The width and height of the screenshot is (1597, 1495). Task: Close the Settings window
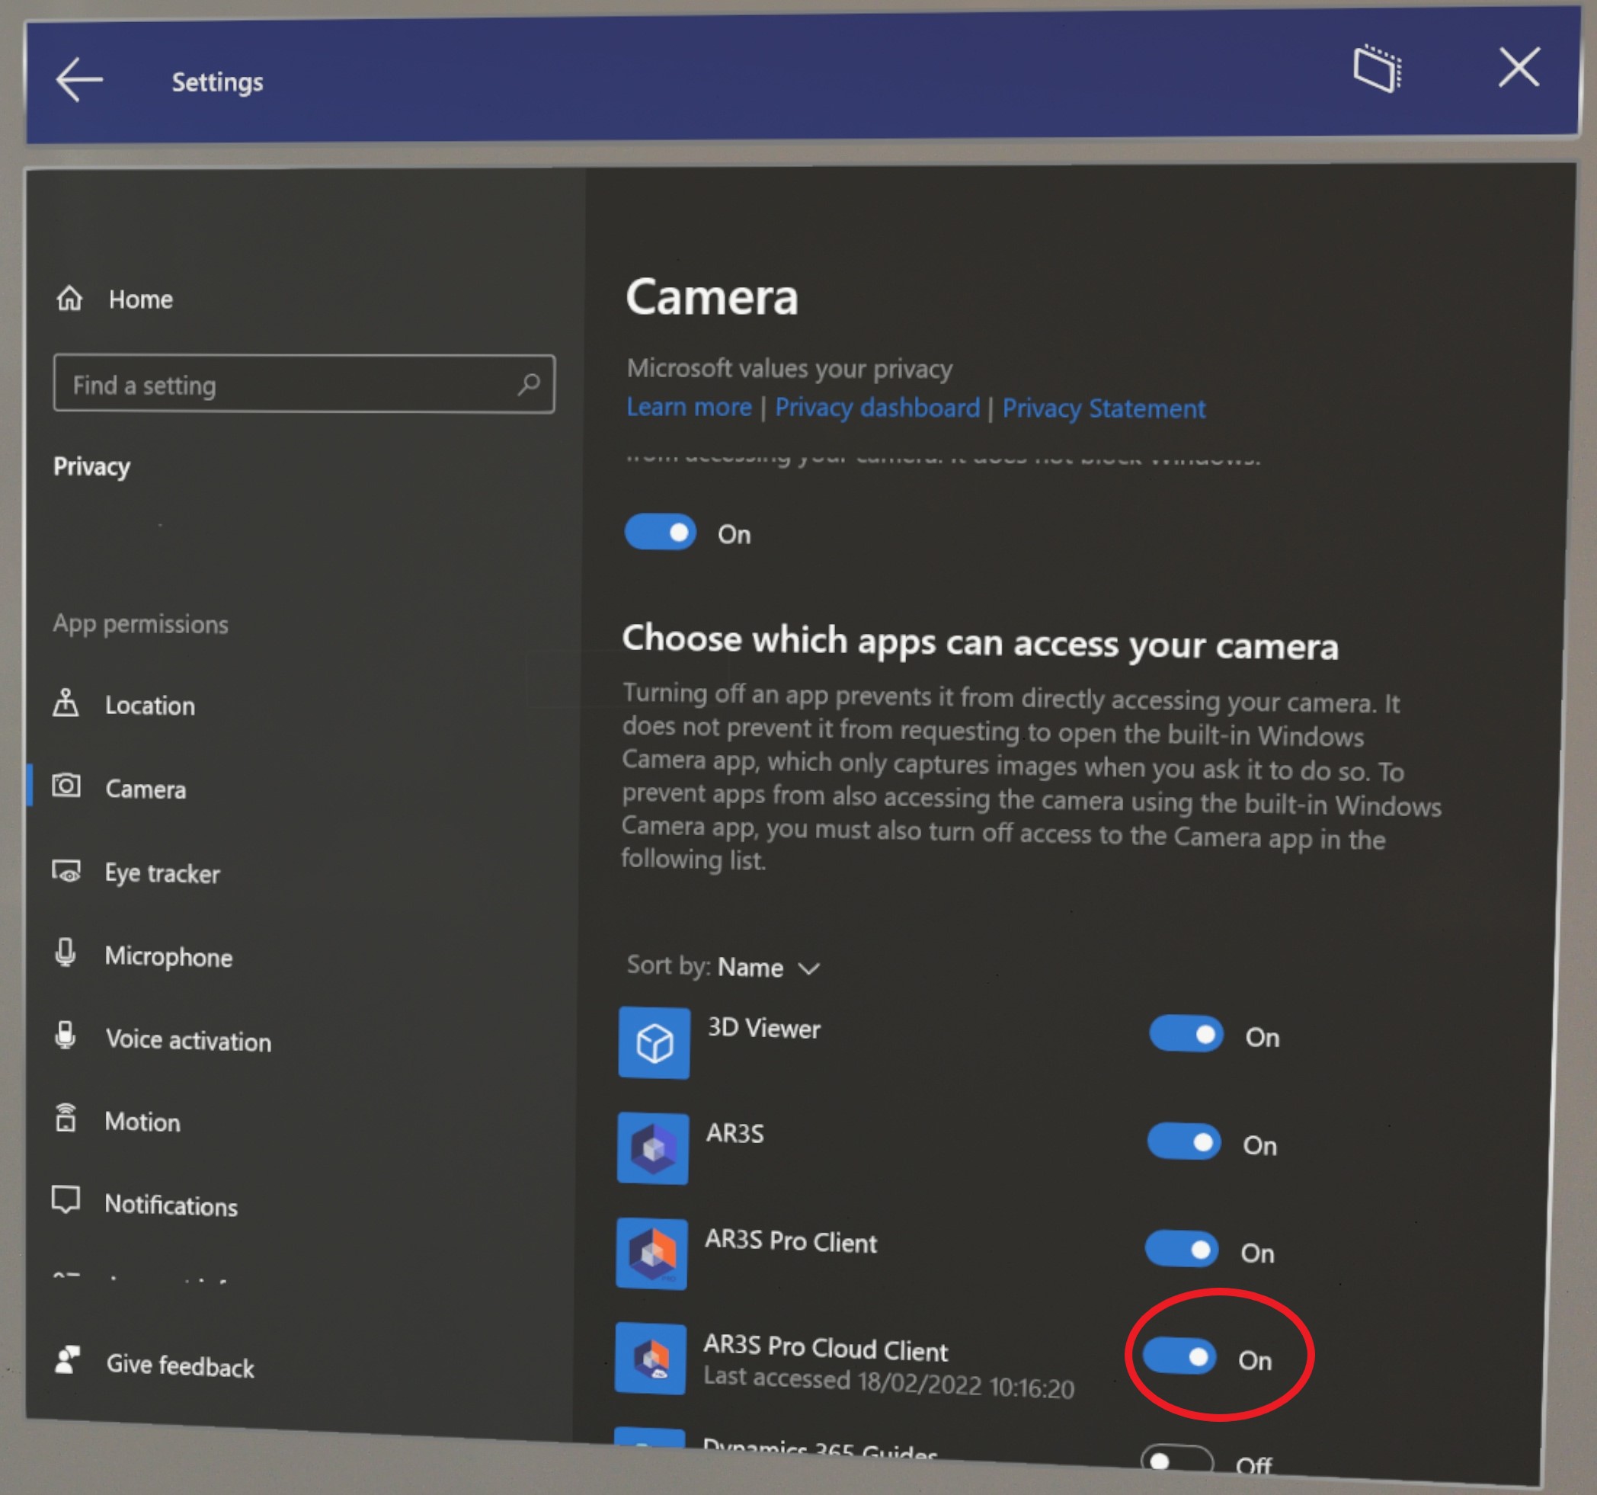[x=1519, y=67]
